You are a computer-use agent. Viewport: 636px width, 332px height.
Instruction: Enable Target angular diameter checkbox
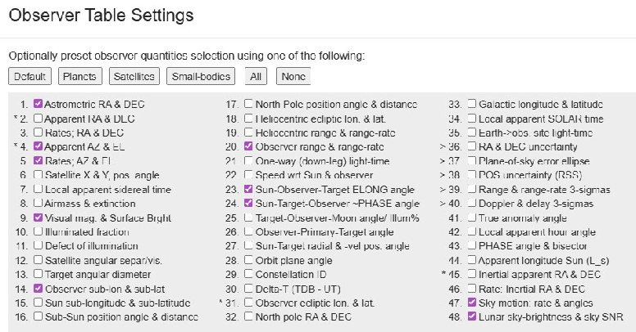tap(38, 274)
